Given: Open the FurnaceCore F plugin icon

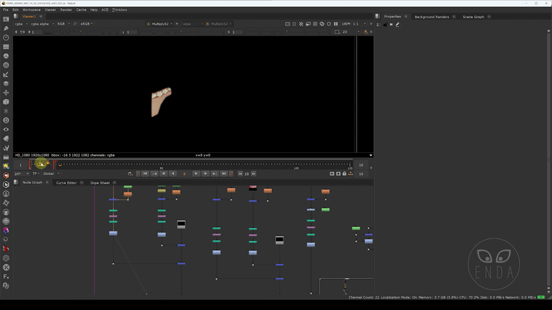Looking at the screenshot, I should click(x=6, y=277).
